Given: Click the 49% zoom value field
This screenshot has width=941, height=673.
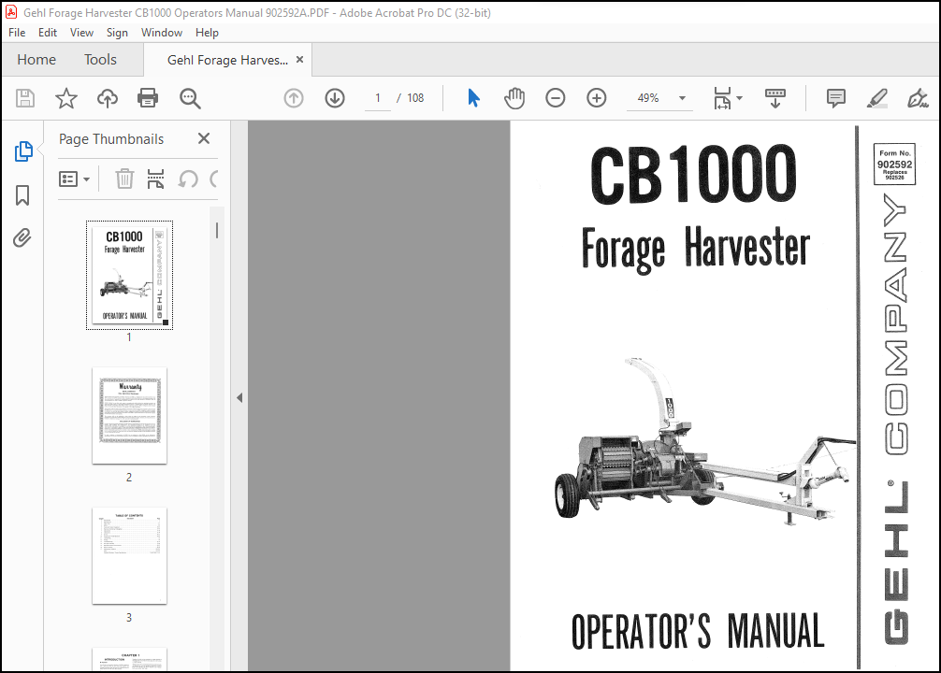Looking at the screenshot, I should 648,98.
